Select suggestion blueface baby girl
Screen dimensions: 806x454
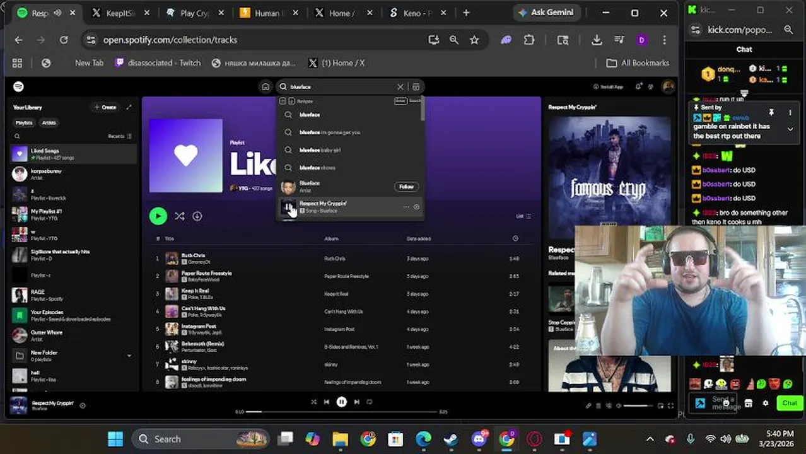pyautogui.click(x=350, y=150)
